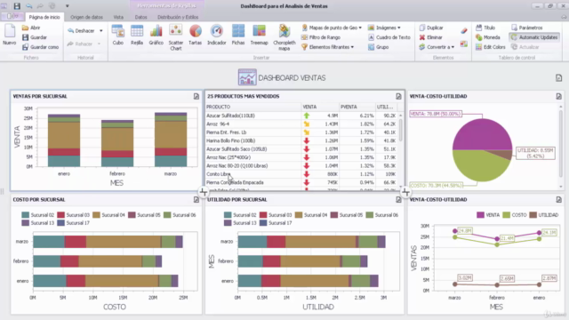Click Sucursal 02 swatch in Costo legend
The height and width of the screenshot is (320, 569).
(x=25, y=215)
